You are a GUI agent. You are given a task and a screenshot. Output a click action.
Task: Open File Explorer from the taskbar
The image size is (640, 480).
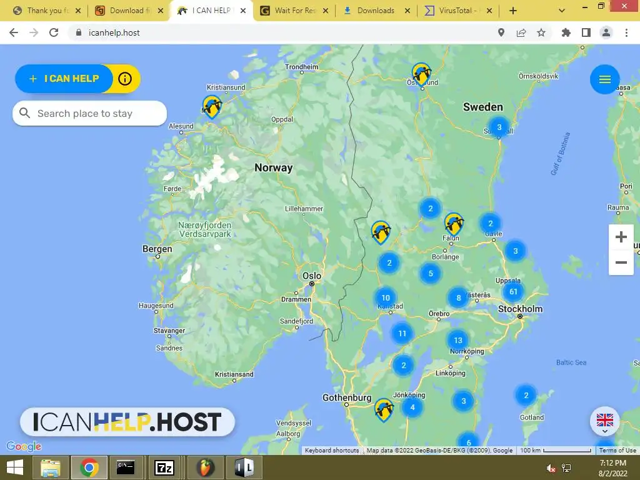pos(50,467)
